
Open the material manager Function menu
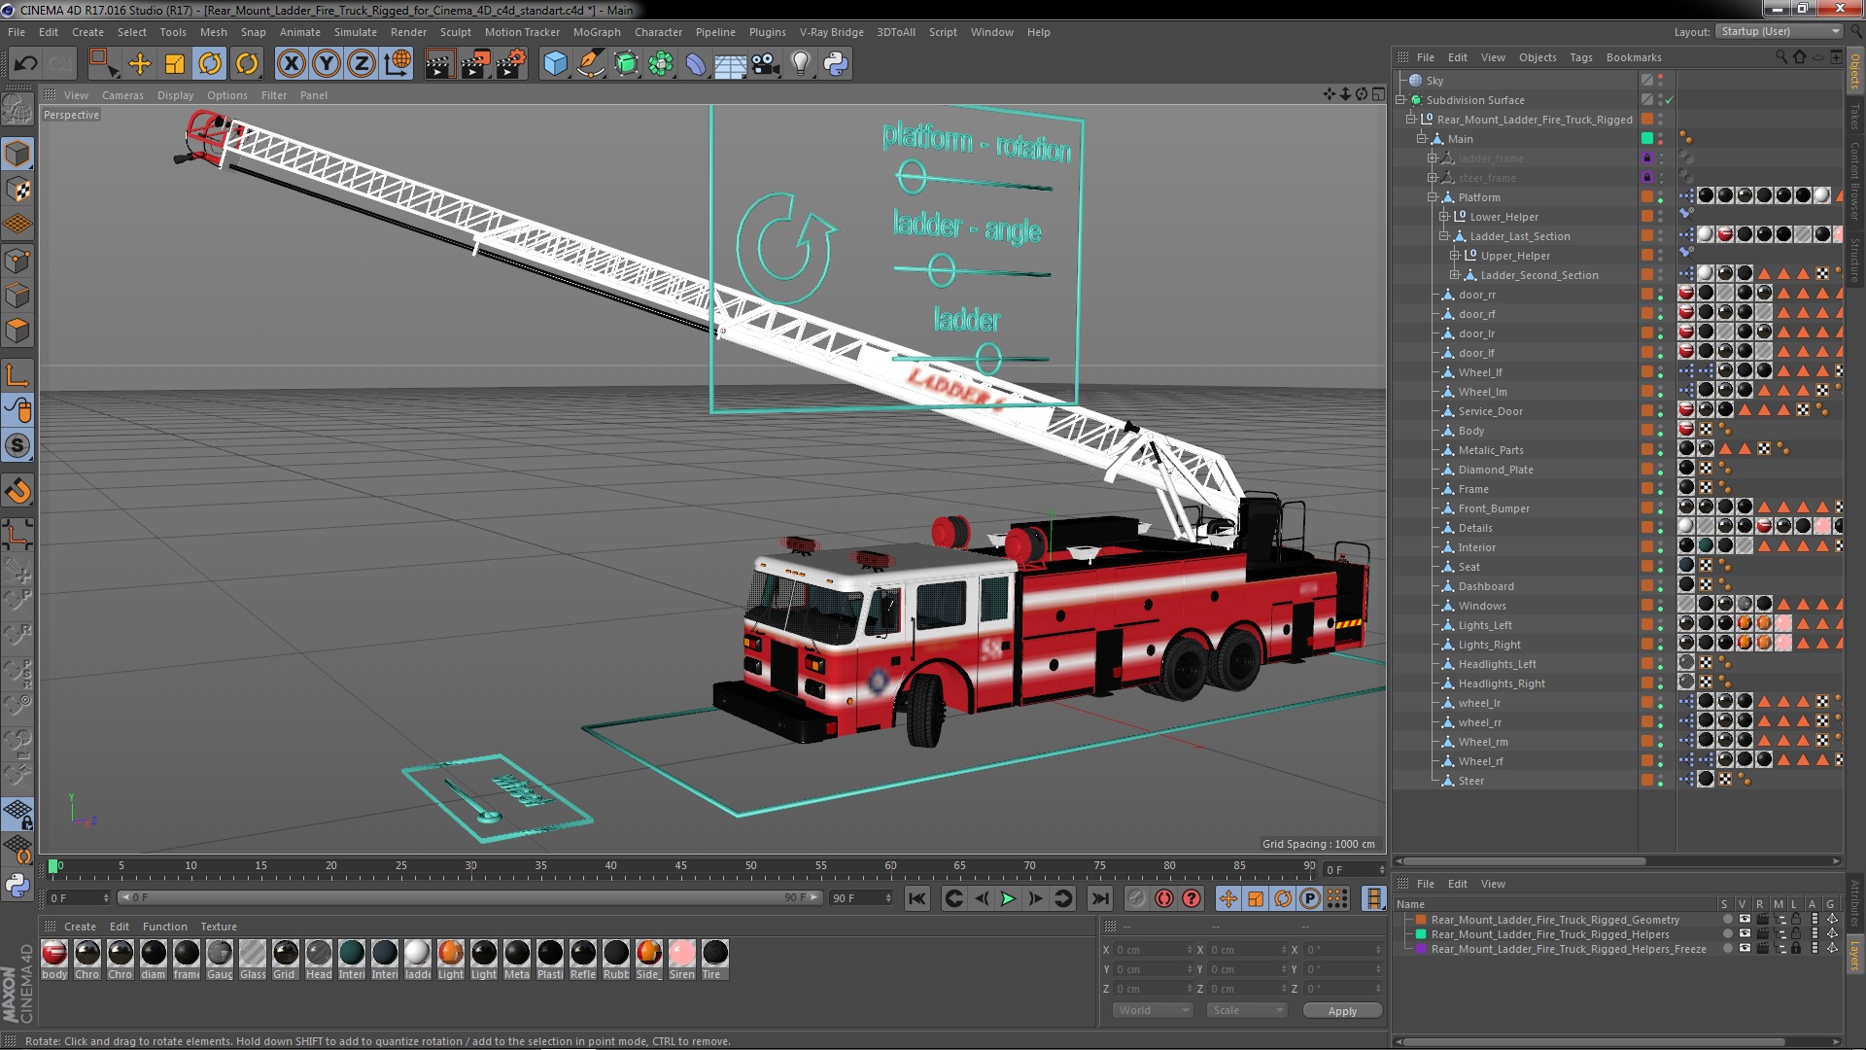164,927
